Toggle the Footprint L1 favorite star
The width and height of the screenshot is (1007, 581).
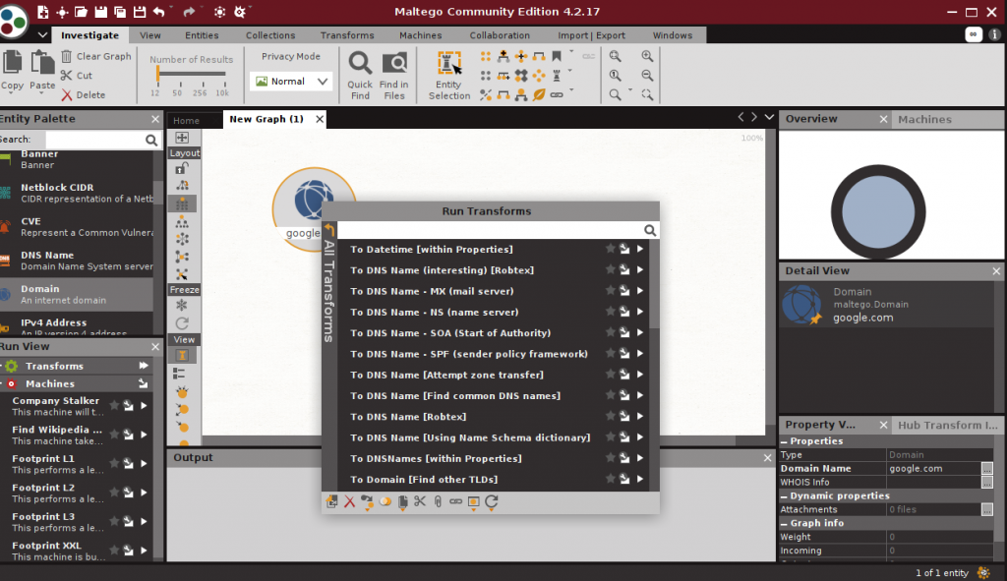(114, 463)
